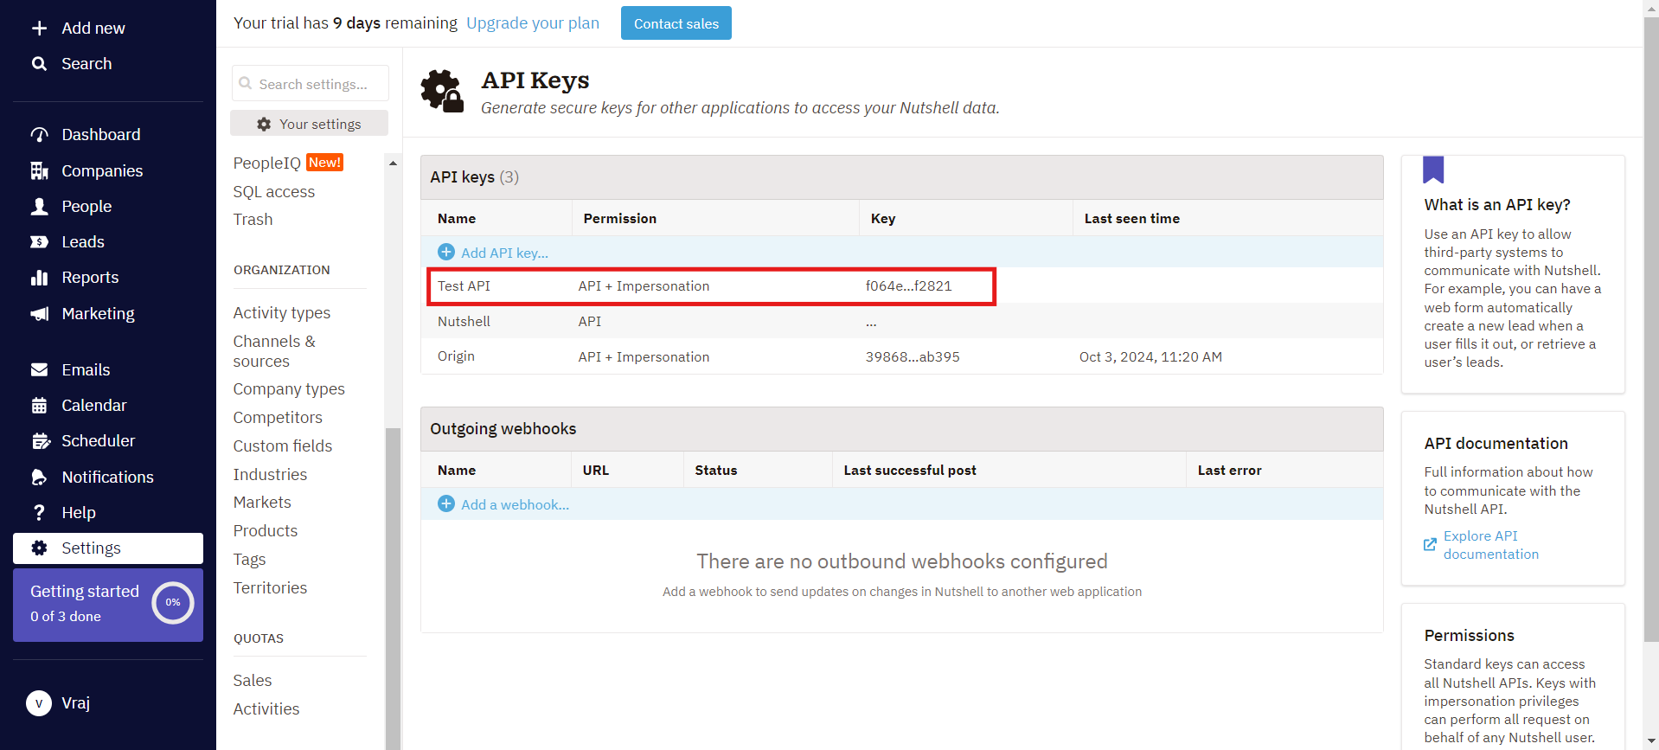
Task: Open Territories settings
Action: (270, 588)
